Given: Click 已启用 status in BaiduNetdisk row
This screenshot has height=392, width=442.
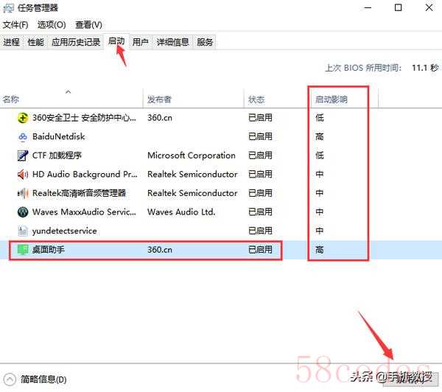Looking at the screenshot, I should tap(260, 137).
